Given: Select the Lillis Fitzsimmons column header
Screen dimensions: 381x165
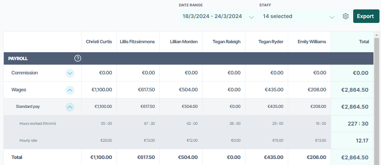Looking at the screenshot, I should click(x=137, y=42).
